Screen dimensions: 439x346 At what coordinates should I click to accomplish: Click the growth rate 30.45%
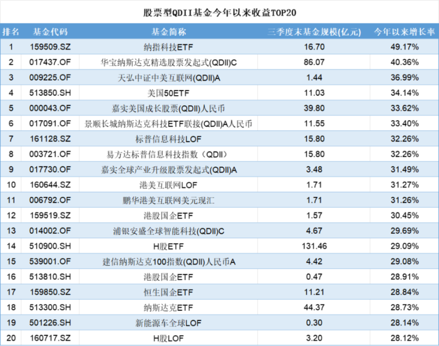[405, 216]
